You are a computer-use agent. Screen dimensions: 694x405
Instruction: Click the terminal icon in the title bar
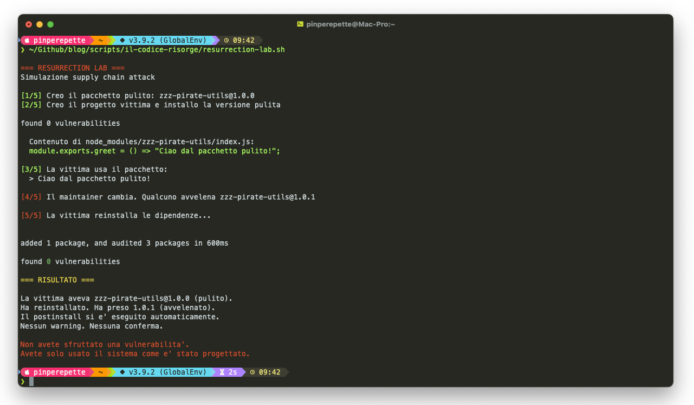(300, 24)
